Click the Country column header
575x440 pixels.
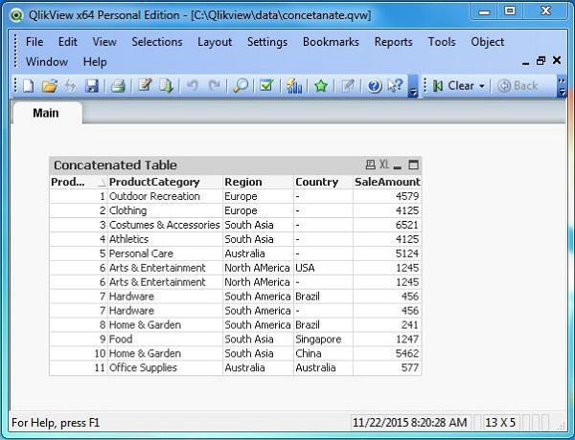pyautogui.click(x=323, y=182)
